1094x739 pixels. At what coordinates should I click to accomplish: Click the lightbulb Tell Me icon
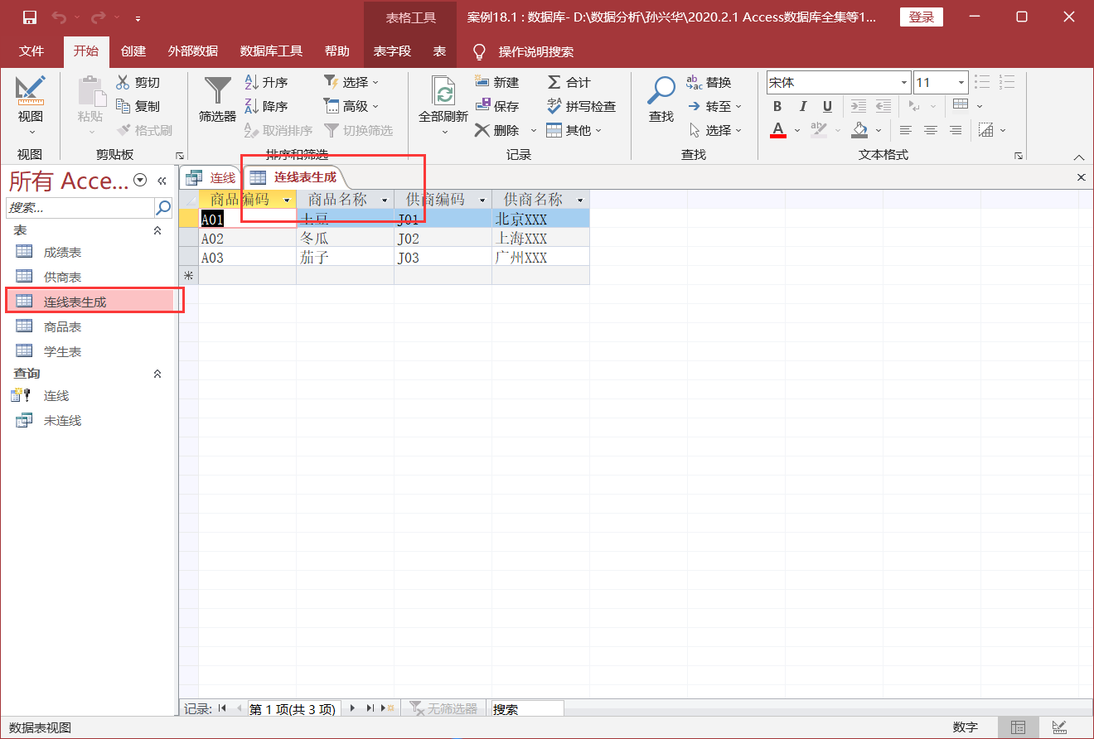(x=478, y=51)
